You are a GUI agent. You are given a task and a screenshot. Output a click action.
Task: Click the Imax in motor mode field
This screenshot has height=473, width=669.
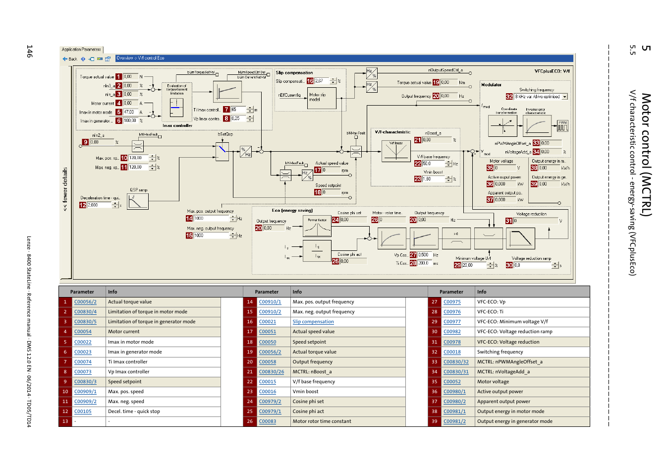pyautogui.click(x=130, y=112)
